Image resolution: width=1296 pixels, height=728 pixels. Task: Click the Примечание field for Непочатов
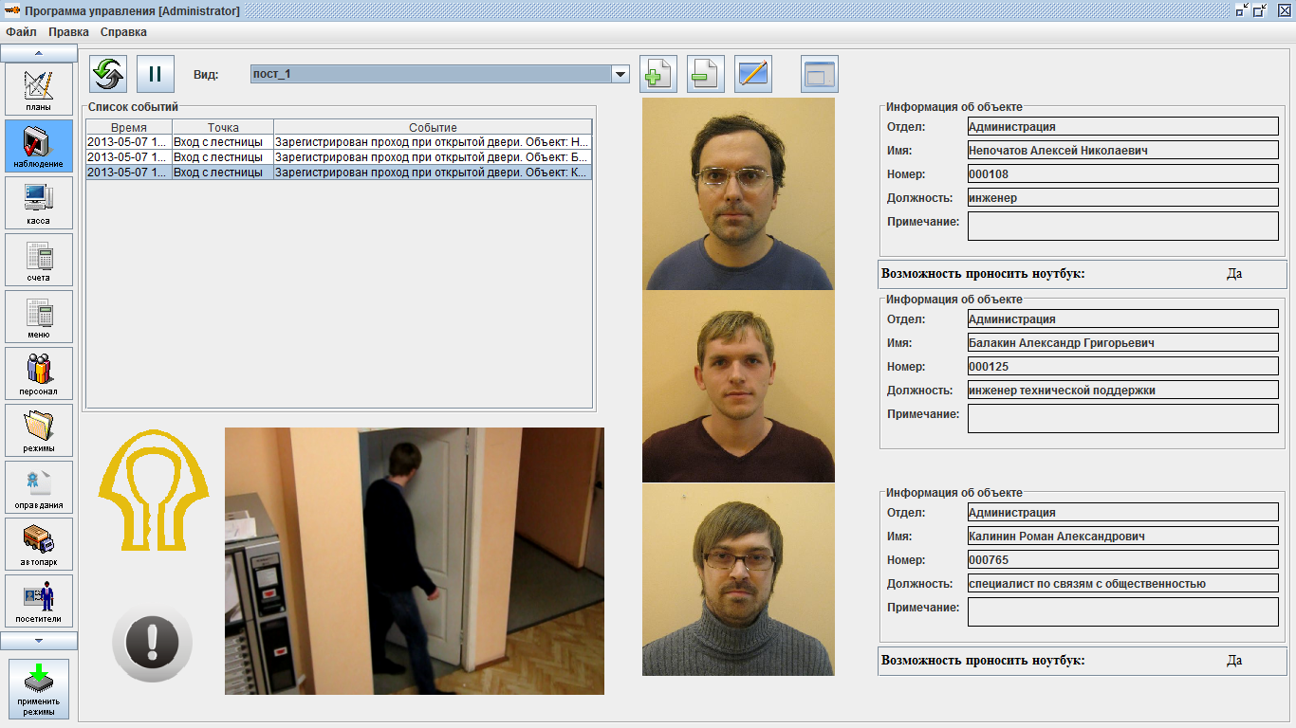1123,226
